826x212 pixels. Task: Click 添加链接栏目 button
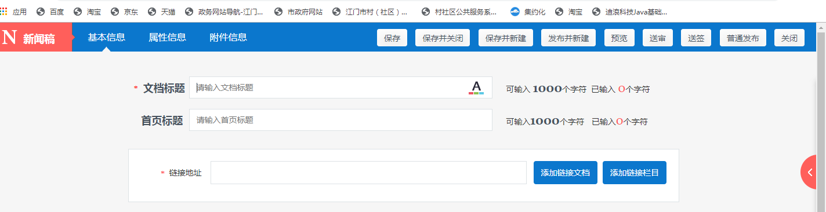(x=635, y=173)
